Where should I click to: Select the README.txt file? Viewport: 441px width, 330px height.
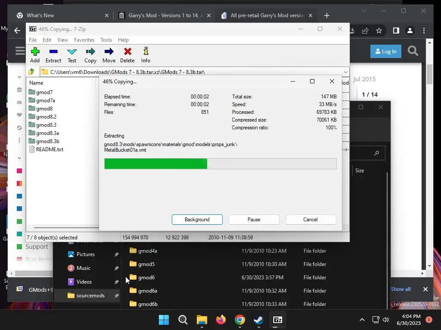[46, 149]
